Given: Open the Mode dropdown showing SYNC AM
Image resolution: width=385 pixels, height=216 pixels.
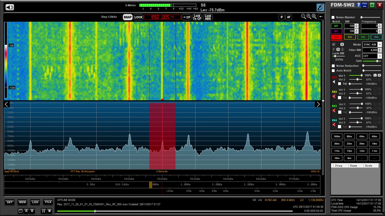Looking at the screenshot, I should click(372, 45).
